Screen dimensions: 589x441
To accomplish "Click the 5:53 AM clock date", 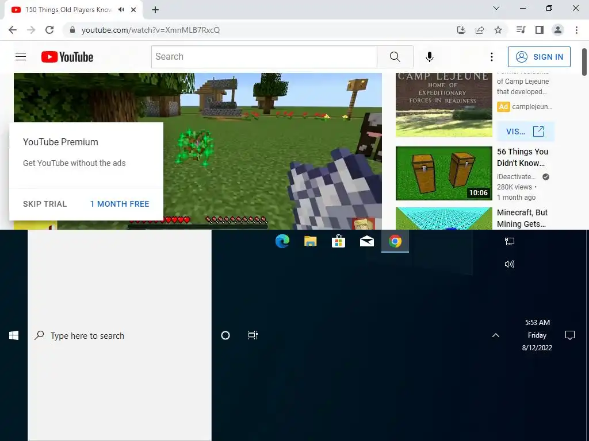I will (x=537, y=335).
